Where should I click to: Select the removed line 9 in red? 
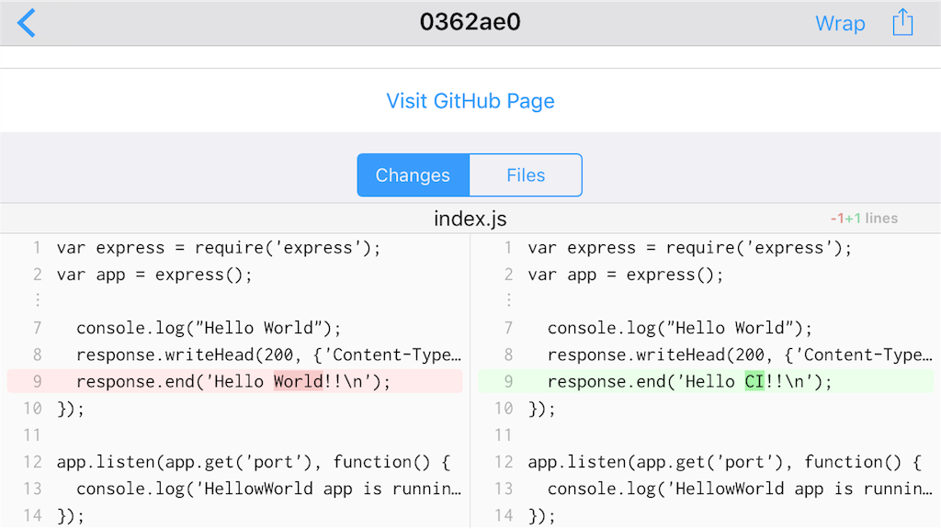point(234,381)
